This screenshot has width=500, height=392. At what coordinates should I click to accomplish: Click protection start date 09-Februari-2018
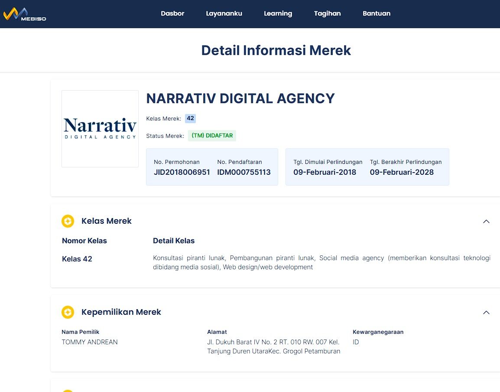click(x=325, y=173)
